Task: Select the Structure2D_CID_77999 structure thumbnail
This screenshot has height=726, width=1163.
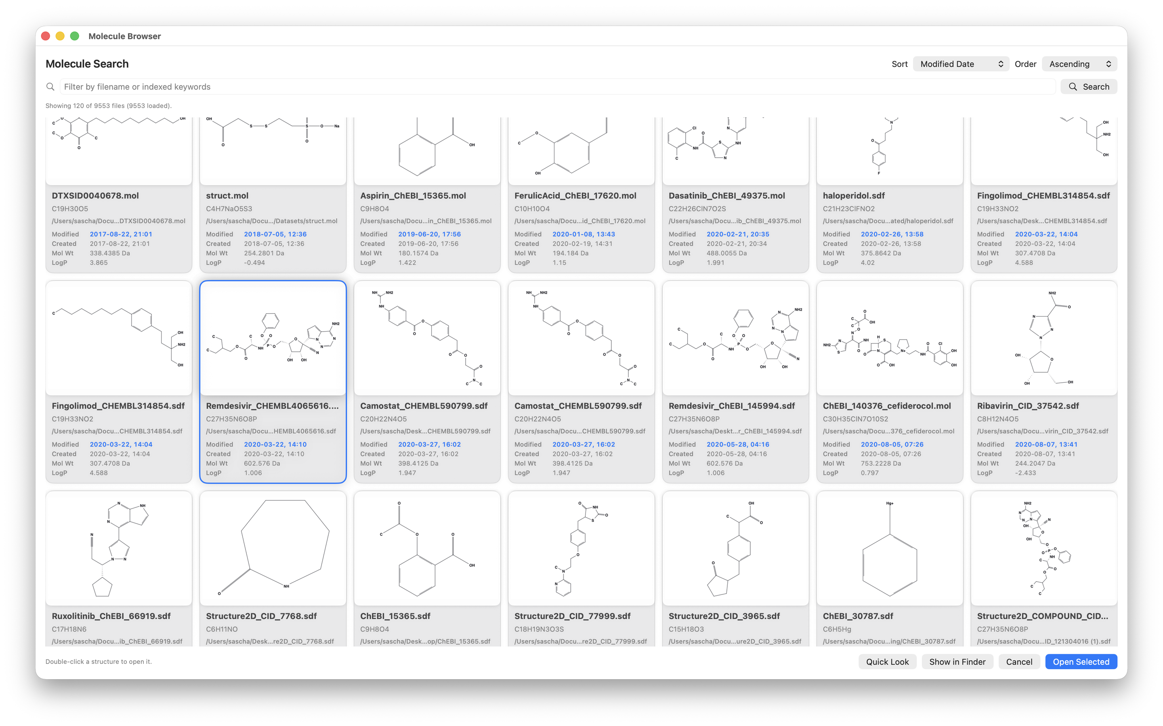Action: (581, 549)
